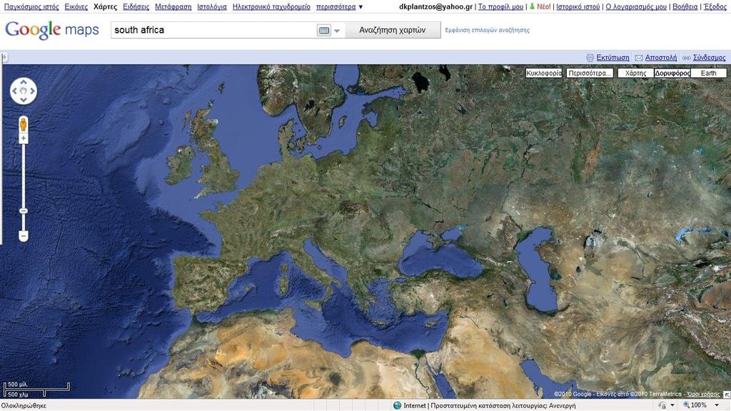Open Χάρτες in the top bar

[106, 7]
